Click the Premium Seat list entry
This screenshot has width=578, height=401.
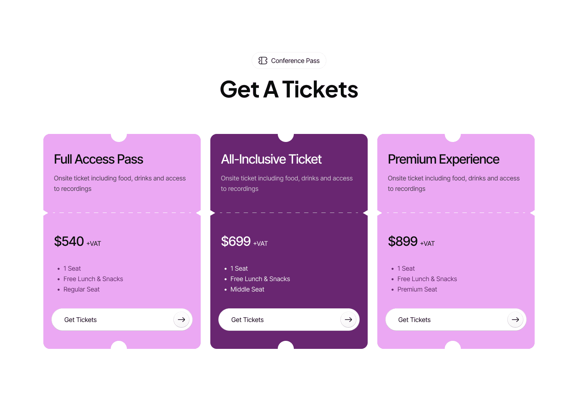417,289
